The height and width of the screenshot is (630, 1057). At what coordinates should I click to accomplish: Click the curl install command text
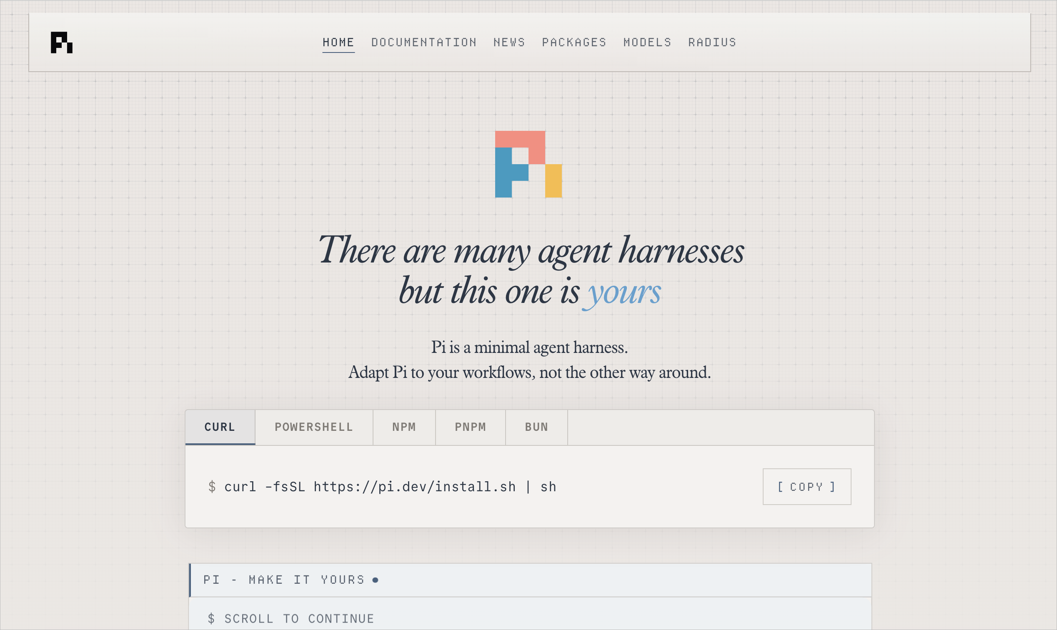[x=390, y=487]
